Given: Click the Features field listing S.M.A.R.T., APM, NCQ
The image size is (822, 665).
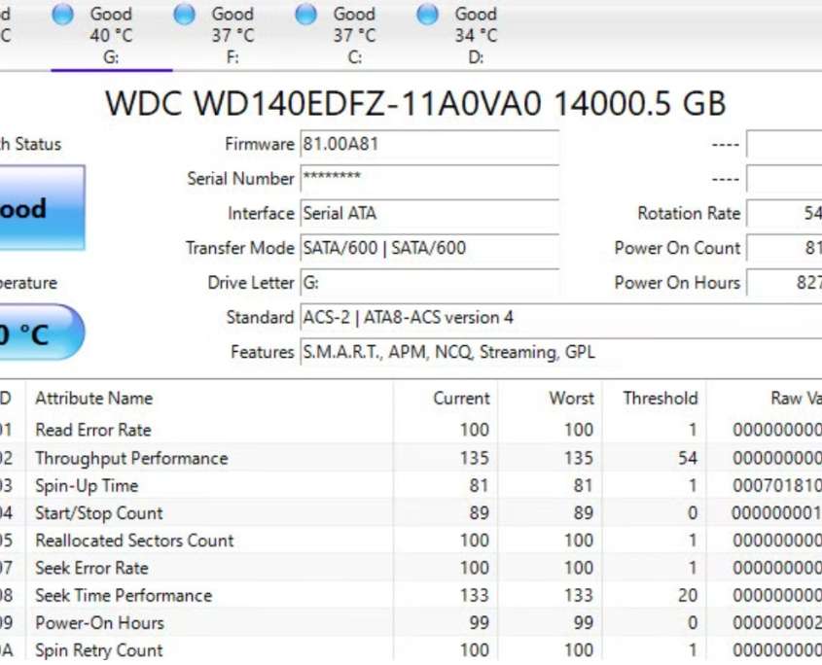Looking at the screenshot, I should pos(561,352).
